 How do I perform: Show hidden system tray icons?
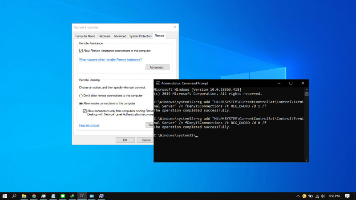298,196
